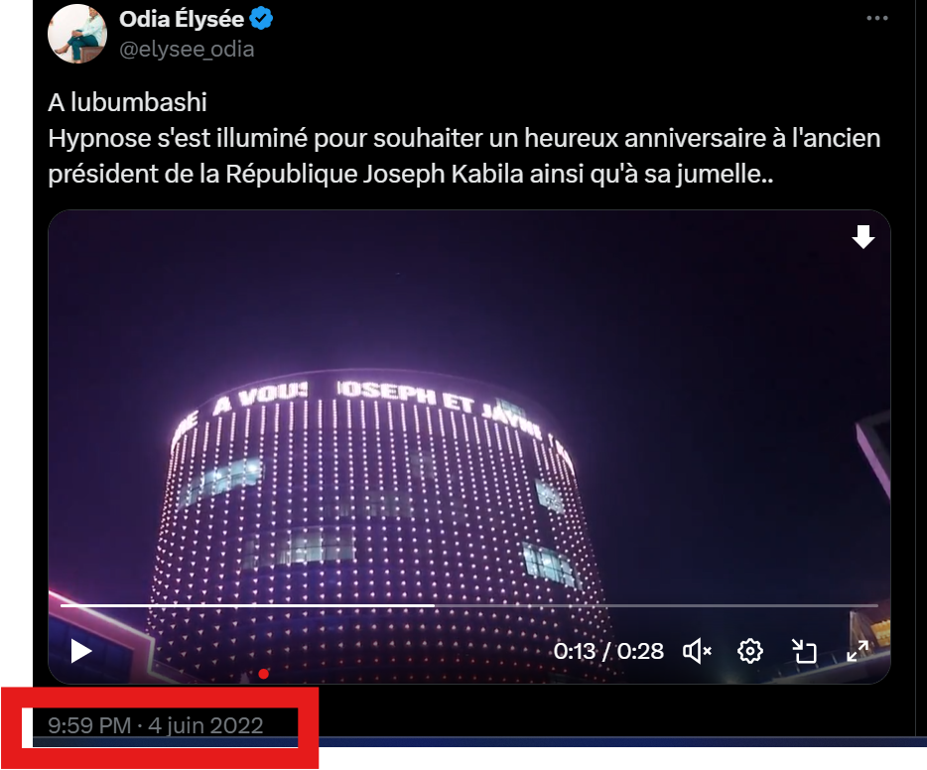Open Odia Élysée profile picture

pos(77,34)
